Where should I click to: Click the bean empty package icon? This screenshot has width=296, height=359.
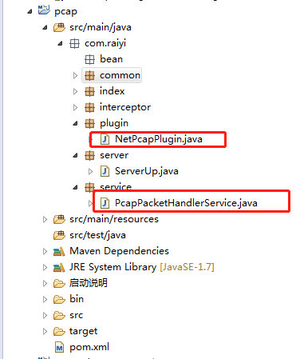pyautogui.click(x=89, y=59)
